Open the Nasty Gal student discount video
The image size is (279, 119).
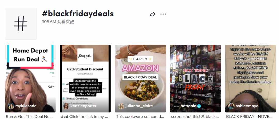[85, 78]
